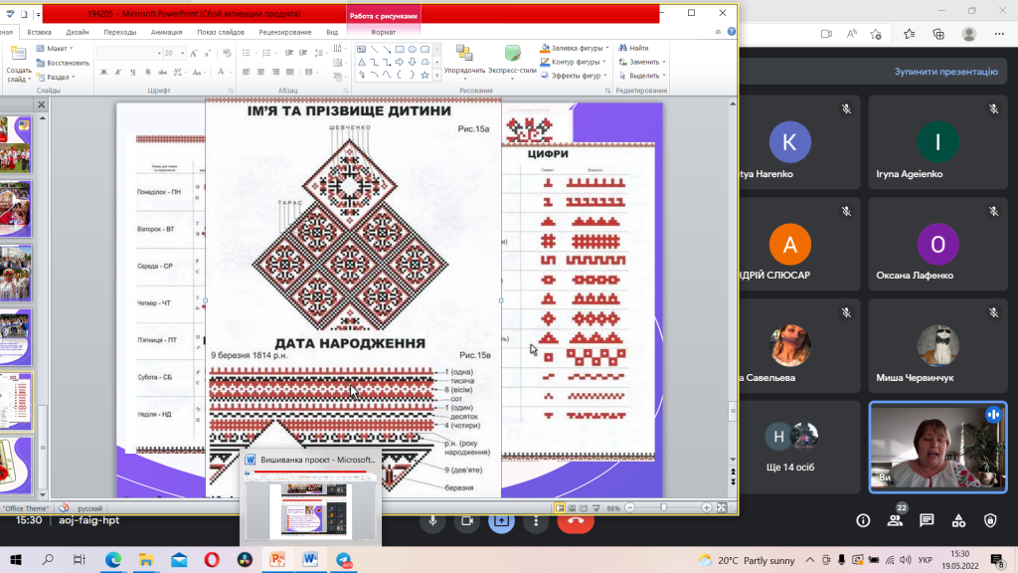Toggle the Meet microphone button

[432, 520]
